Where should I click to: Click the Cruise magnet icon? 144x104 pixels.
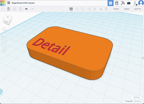click(x=106, y=9)
